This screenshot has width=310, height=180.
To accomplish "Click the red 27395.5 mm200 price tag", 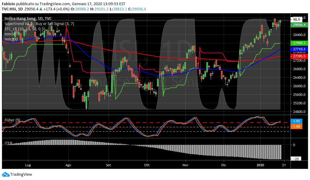I will [x=299, y=56].
